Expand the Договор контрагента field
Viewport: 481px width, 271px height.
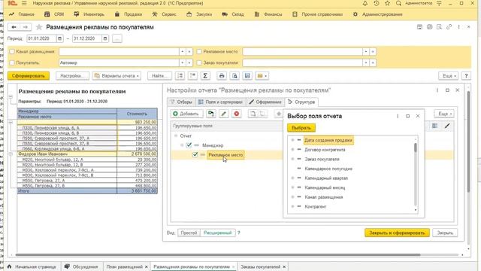(292, 150)
